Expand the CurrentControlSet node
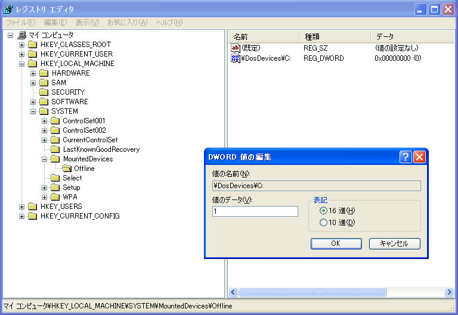Screen dimensions: 458x315 [44, 140]
